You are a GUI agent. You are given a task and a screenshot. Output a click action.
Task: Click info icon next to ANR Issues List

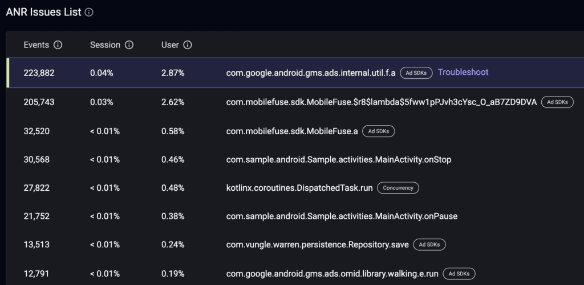(x=88, y=13)
